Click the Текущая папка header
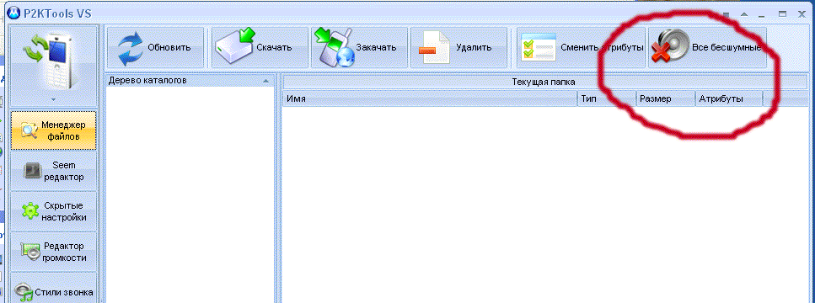 [544, 82]
